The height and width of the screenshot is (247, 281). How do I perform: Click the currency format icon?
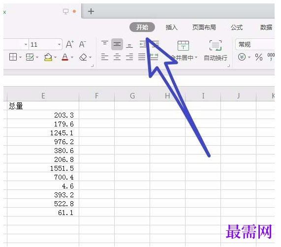242,57
